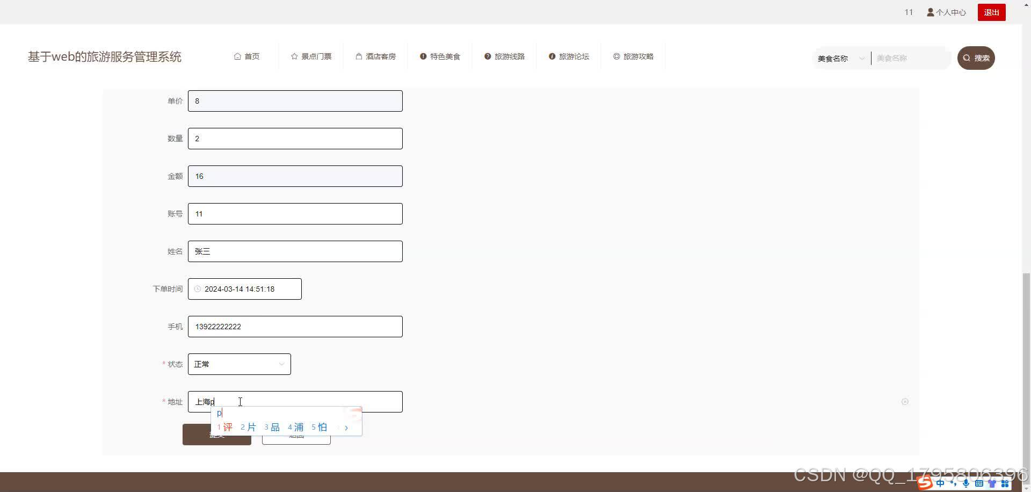Click the site title 基于web的旅游服务管理系统

pos(105,56)
